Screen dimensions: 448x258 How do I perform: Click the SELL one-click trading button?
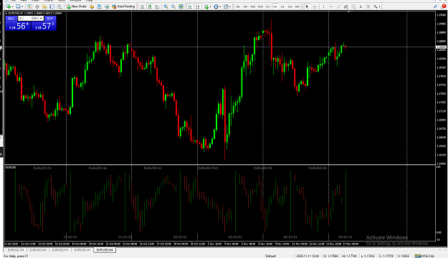coord(11,19)
